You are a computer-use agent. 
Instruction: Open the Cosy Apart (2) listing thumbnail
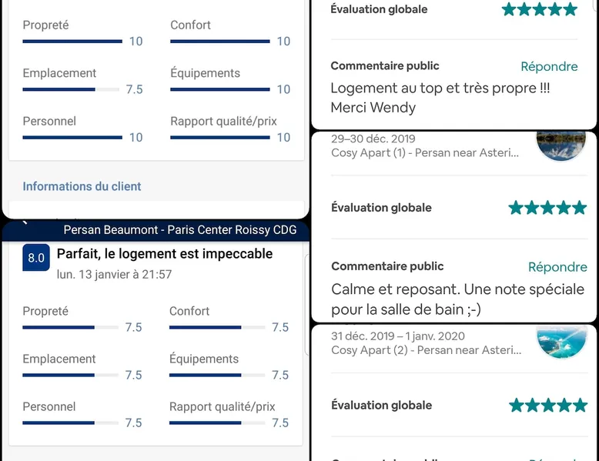pyautogui.click(x=560, y=341)
